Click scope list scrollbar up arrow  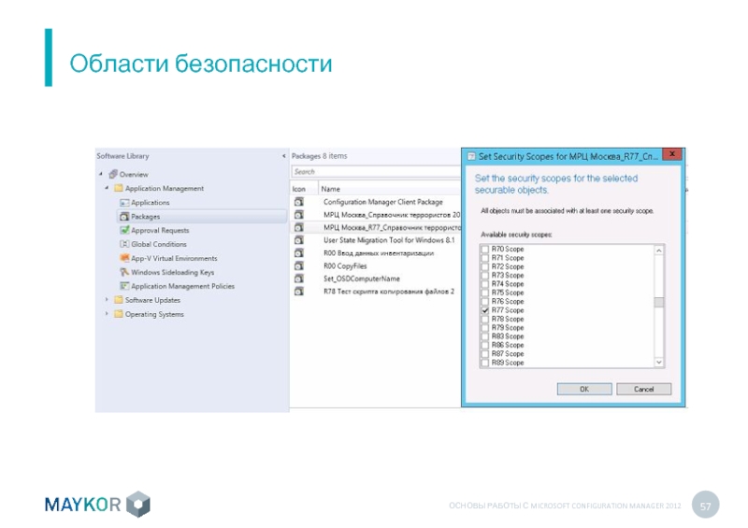[659, 250]
